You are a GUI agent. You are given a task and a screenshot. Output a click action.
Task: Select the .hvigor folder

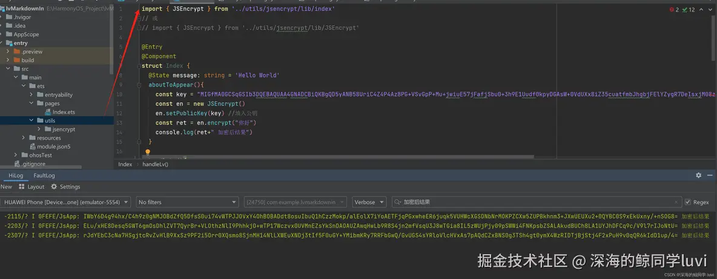click(21, 17)
